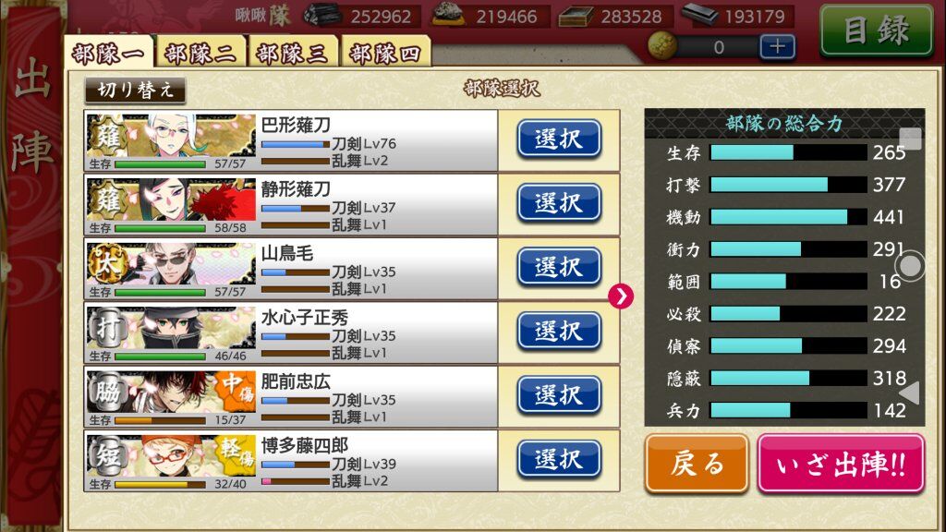
Task: Start sortie with いざ出陣!! button
Action: click(841, 464)
